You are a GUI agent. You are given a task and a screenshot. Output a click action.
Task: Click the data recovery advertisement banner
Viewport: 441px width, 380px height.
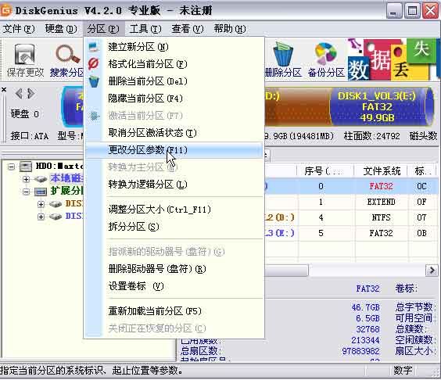point(394,59)
